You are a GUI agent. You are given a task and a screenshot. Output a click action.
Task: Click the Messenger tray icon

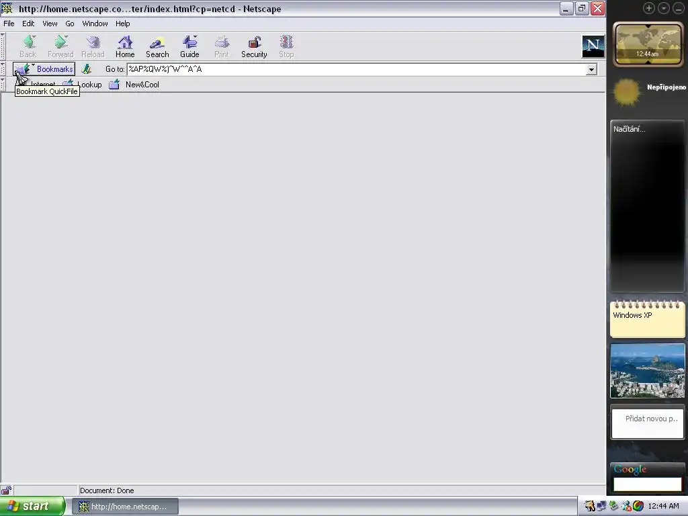coord(626,506)
